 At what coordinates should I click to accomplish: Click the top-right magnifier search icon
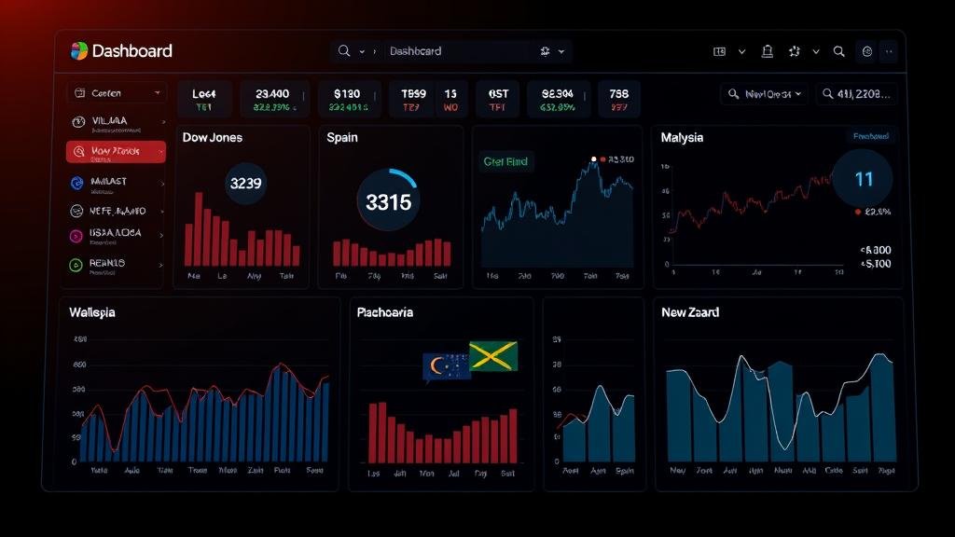coord(838,52)
